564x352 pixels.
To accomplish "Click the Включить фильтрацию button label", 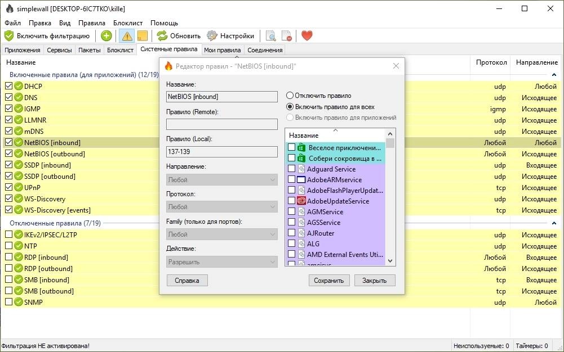I will coord(53,36).
